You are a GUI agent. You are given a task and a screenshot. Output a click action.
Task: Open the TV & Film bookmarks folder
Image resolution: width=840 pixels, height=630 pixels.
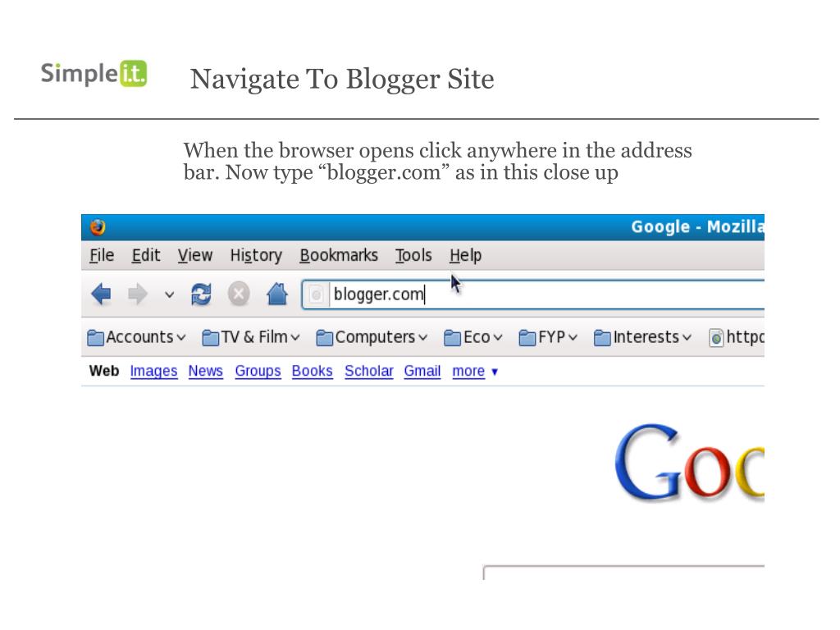(x=251, y=337)
